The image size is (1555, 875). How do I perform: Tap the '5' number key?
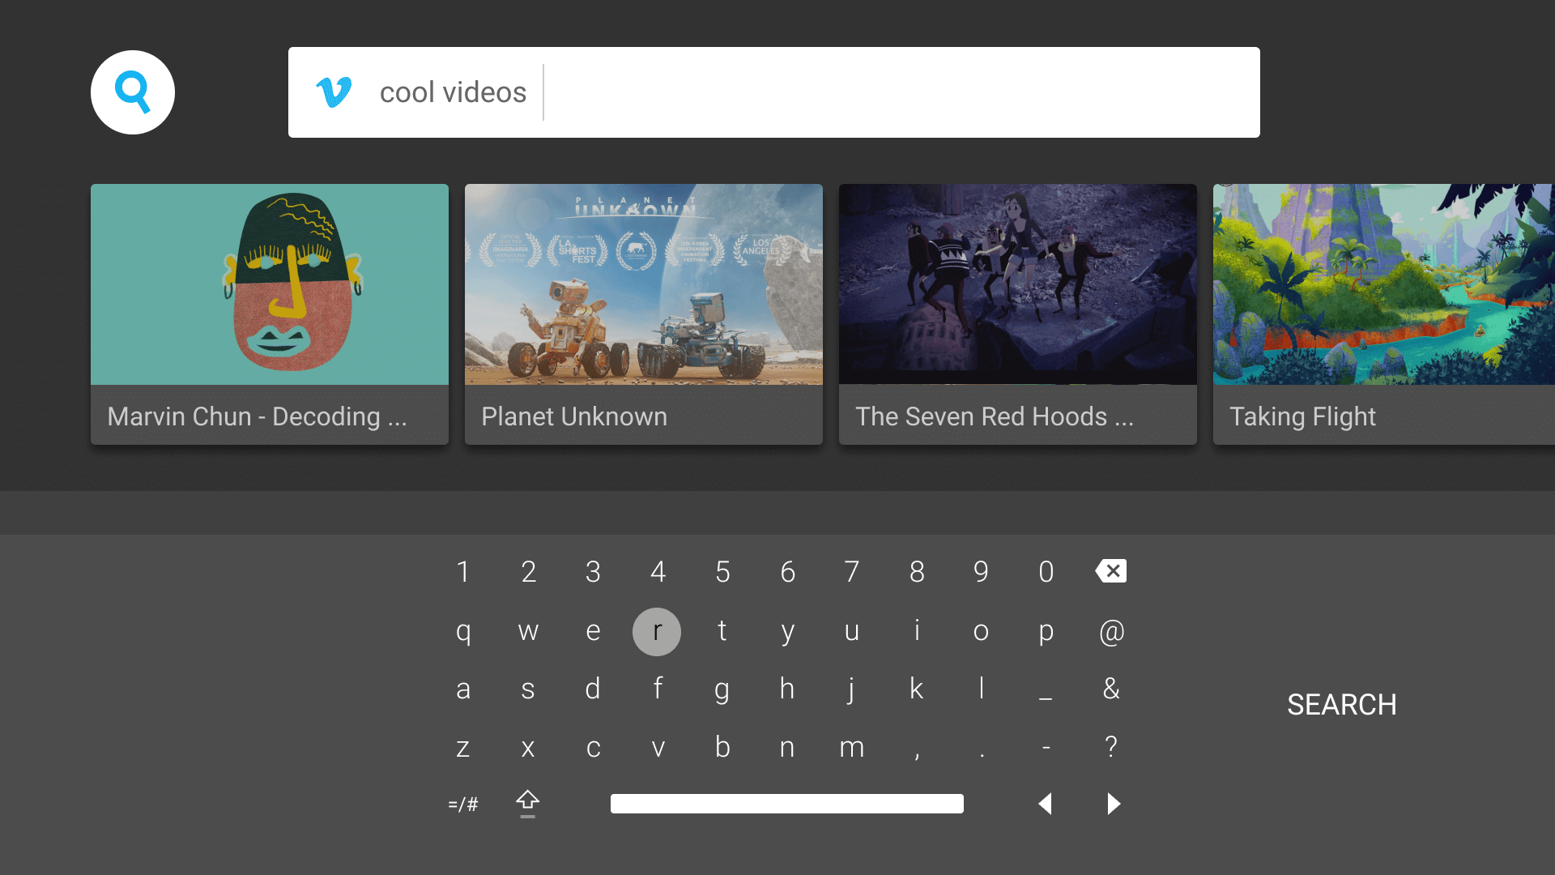coord(722,572)
